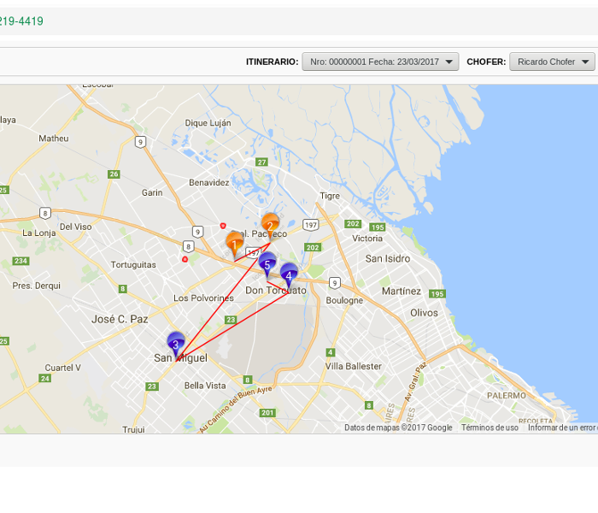
Task: Click Informar de un error link
Action: click(x=562, y=427)
